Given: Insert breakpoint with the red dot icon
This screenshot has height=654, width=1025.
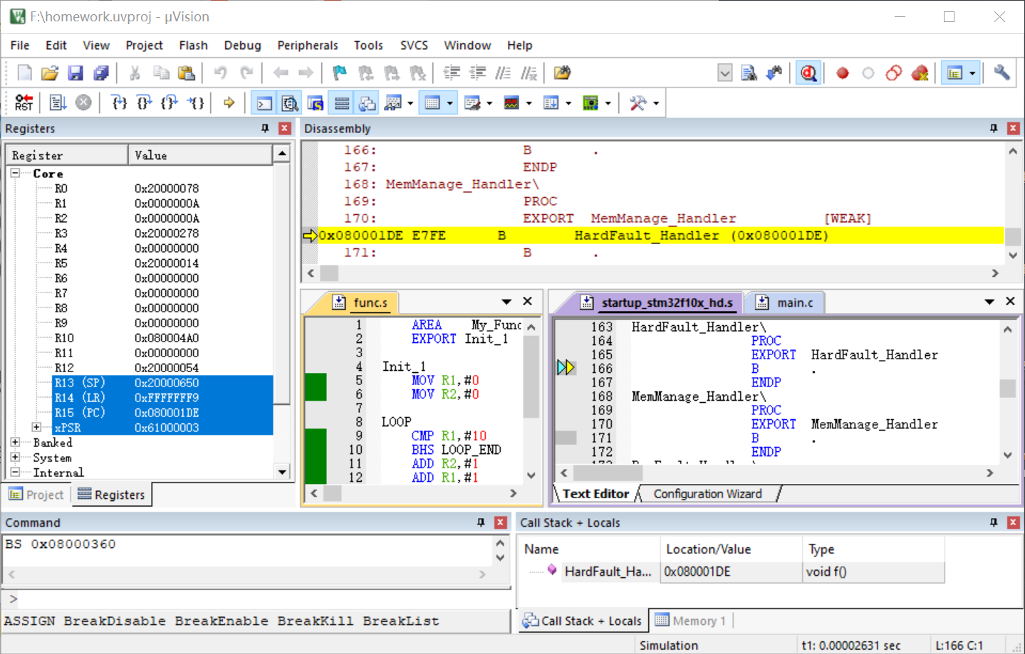Looking at the screenshot, I should pos(843,73).
